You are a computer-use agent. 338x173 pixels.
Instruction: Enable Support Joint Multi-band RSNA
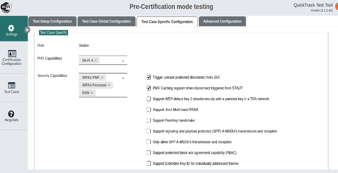[149, 110]
